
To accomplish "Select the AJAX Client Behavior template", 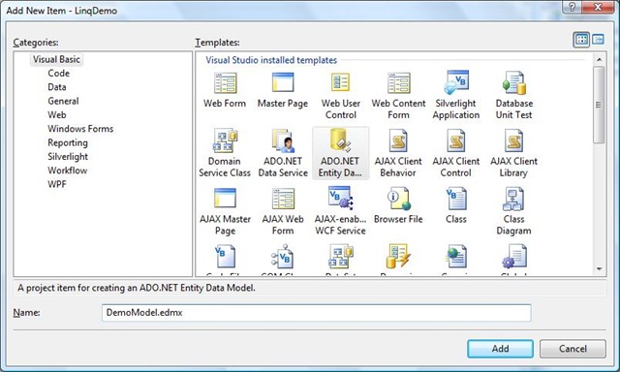I will pos(398,153).
